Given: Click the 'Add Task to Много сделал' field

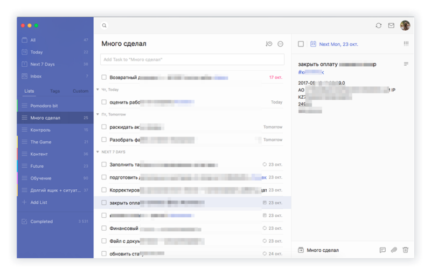Looking at the screenshot, I should coord(192,59).
